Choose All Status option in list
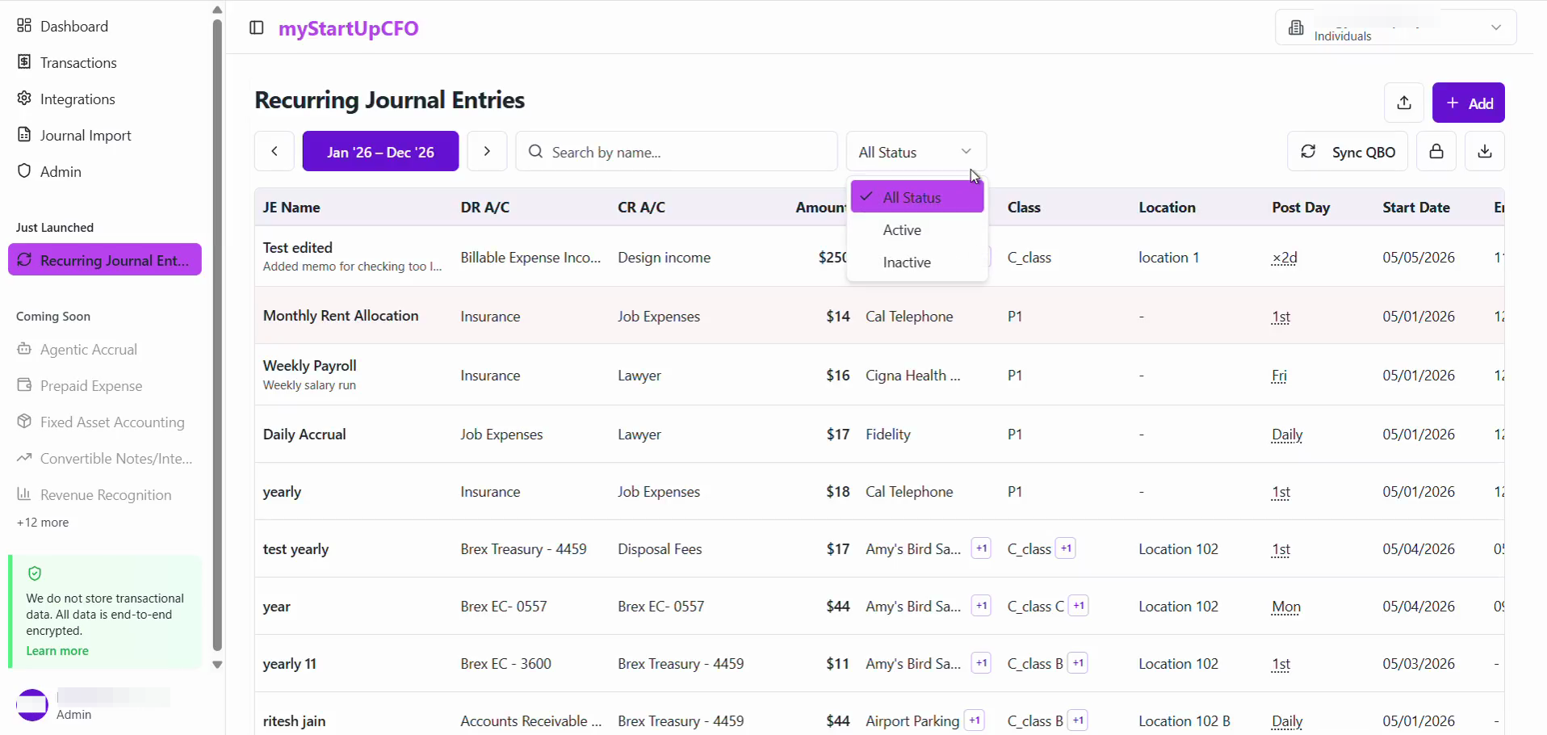 pos(917,197)
